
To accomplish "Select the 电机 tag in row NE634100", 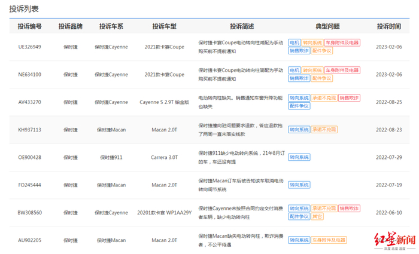I will (x=294, y=71).
